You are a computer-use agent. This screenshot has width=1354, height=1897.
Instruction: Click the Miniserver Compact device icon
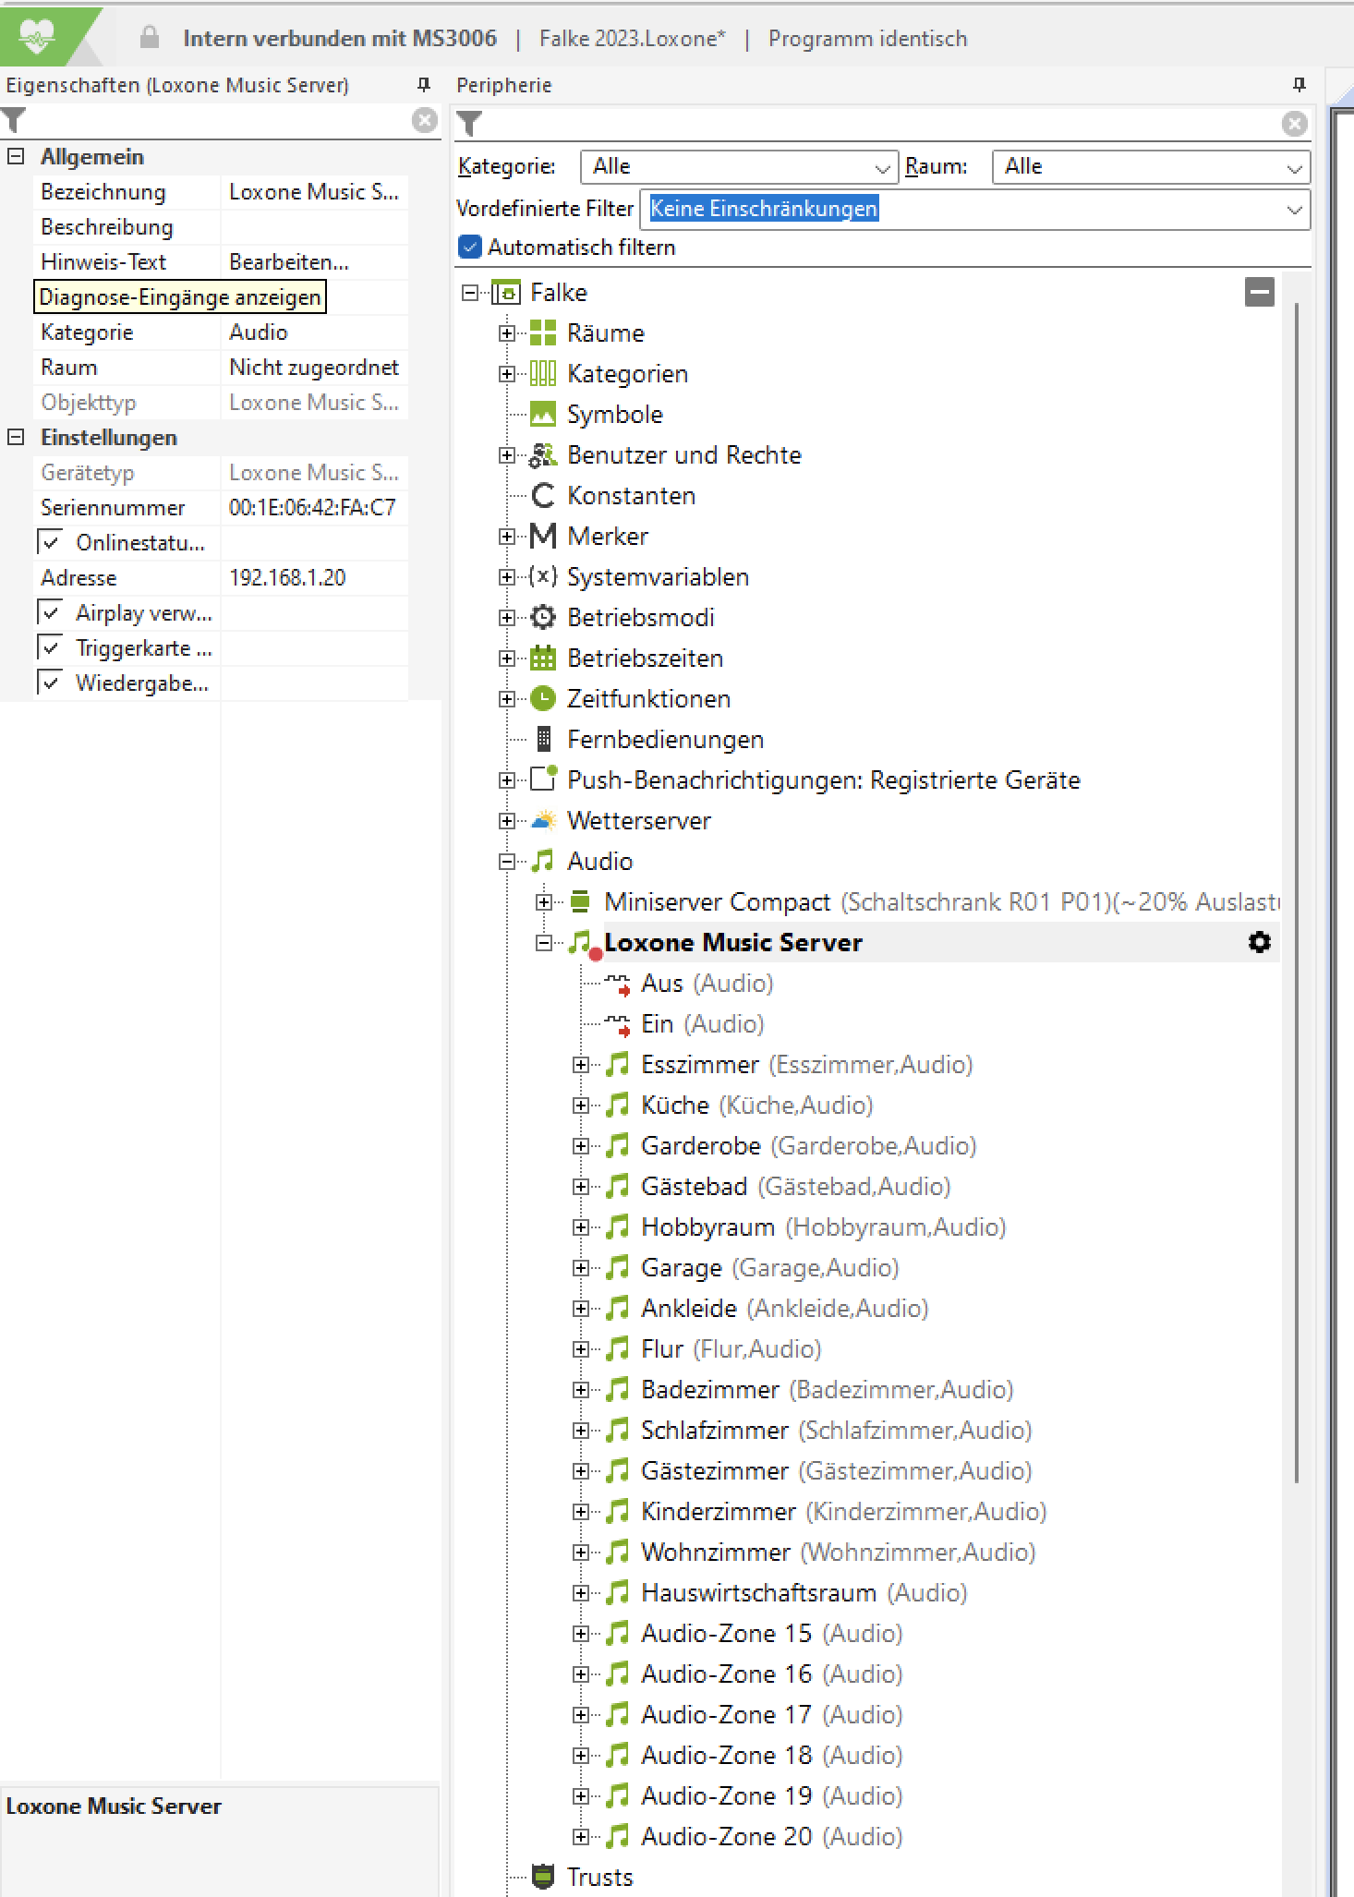[x=580, y=901]
